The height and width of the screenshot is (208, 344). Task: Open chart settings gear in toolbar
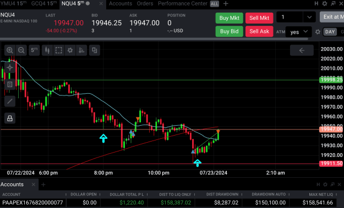tap(70, 50)
